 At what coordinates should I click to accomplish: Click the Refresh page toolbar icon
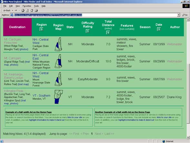(27, 11)
